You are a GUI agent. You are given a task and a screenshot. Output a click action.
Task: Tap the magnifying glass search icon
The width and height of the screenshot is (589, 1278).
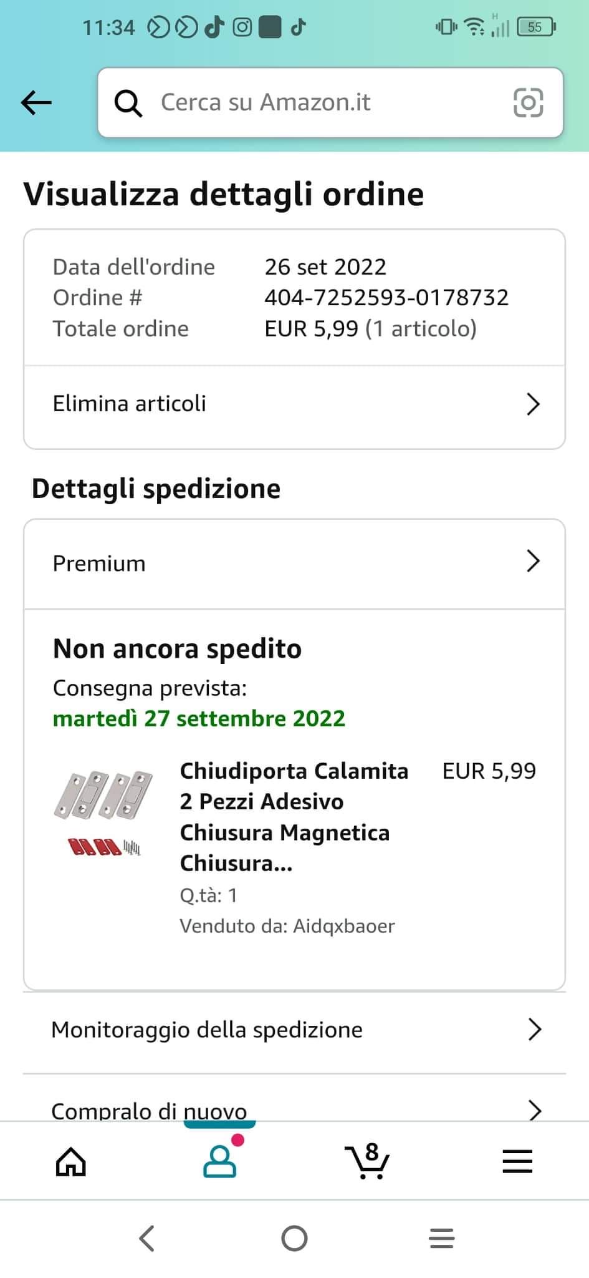tap(128, 103)
